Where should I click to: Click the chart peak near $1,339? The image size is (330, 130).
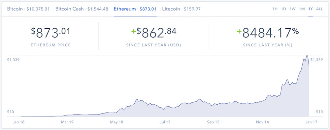(x=307, y=56)
